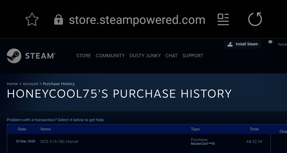Image resolution: width=287 pixels, height=153 pixels.
Task: Click the Account breadcrumb link
Action: coord(30,84)
